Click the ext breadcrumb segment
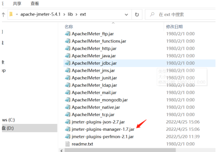223x152 pixels. (x=83, y=14)
